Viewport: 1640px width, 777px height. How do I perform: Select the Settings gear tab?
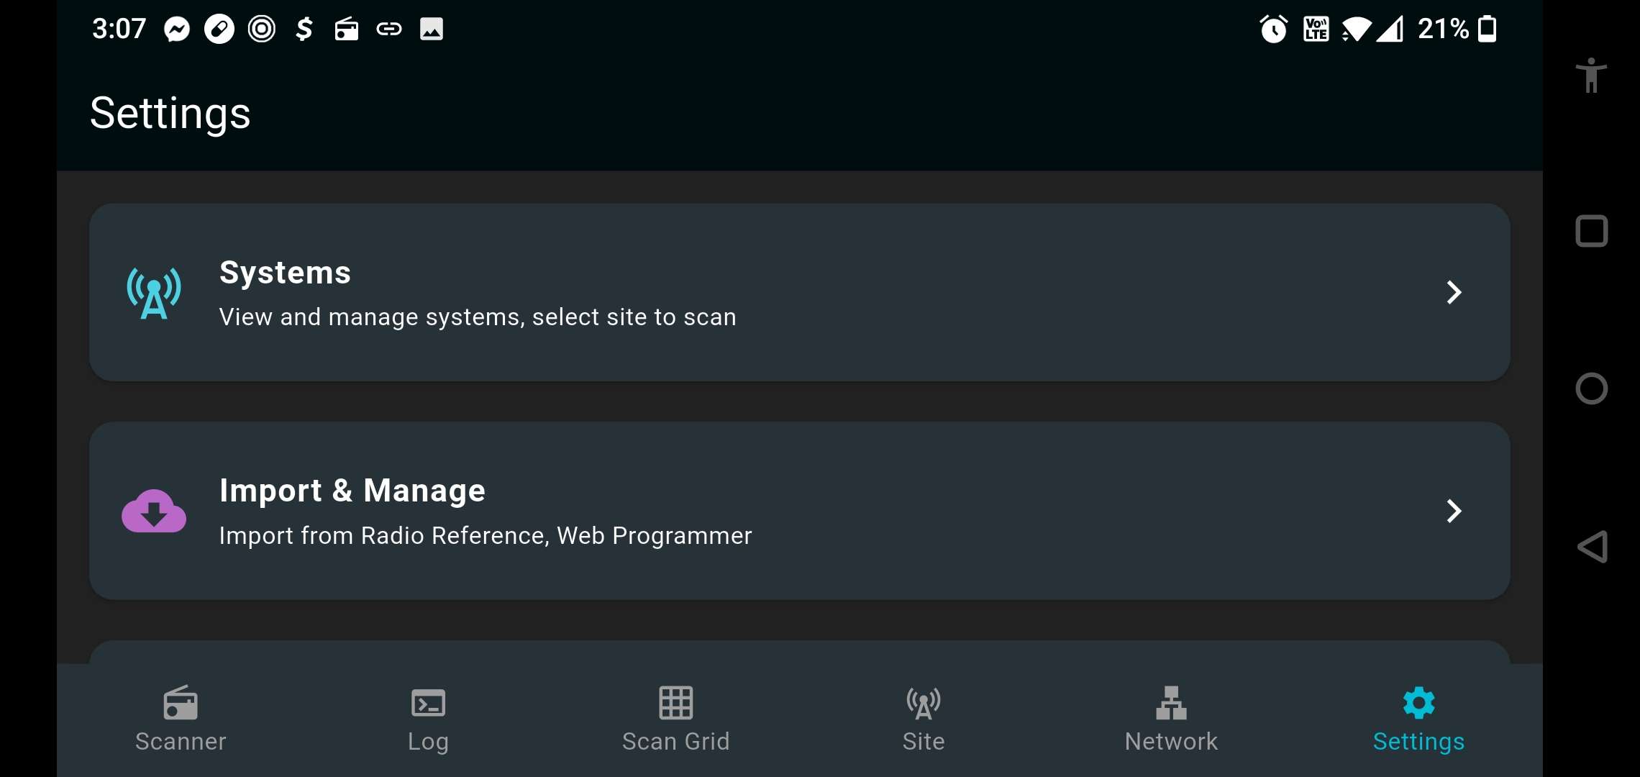[1418, 719]
